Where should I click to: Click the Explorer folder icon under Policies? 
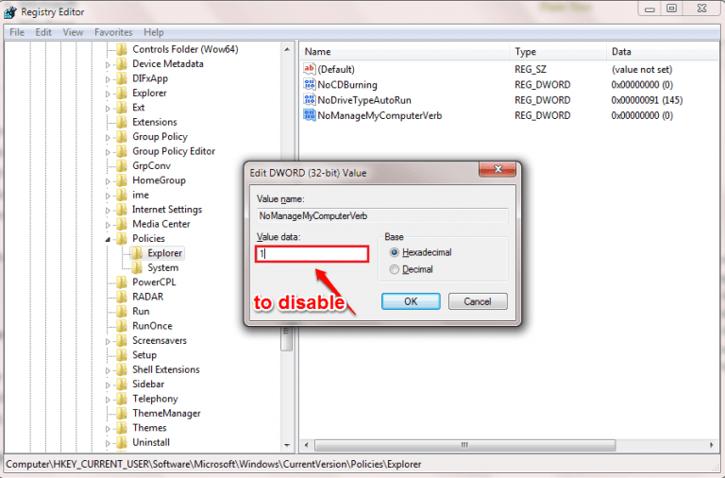coord(137,253)
